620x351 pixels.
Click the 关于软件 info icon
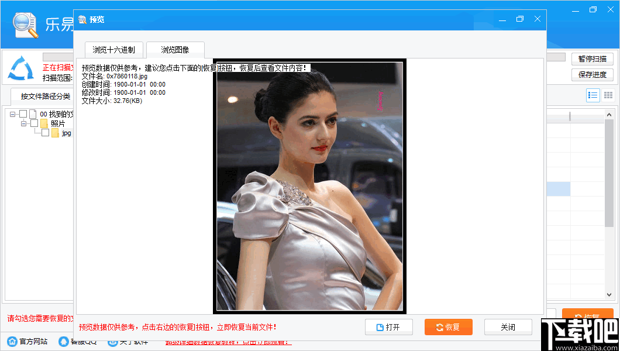(112, 341)
